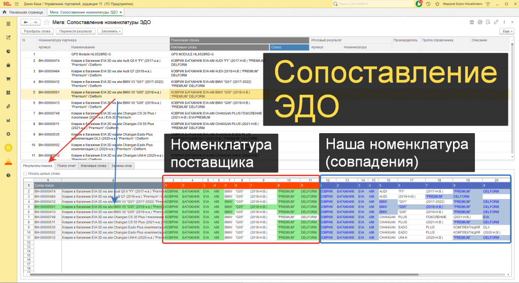Click the Поисковая строка column header
The height and width of the screenshot is (283, 519).
pyautogui.click(x=239, y=41)
